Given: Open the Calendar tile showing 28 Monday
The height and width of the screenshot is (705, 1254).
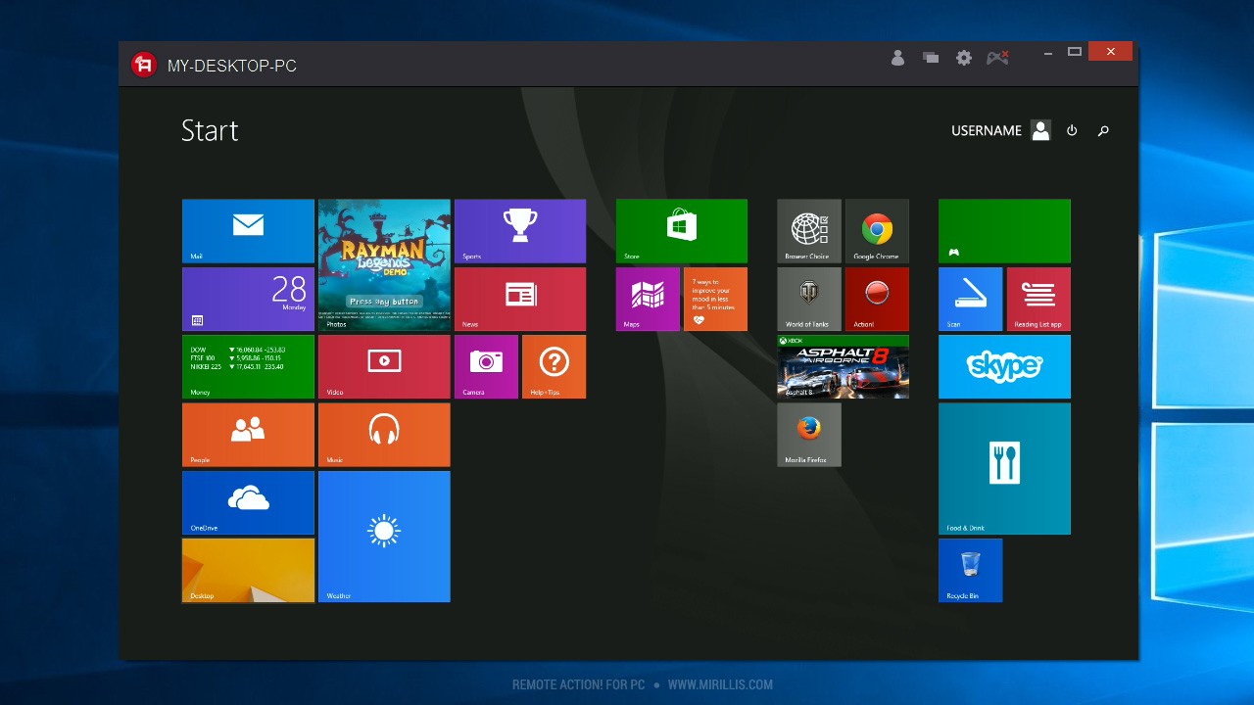Looking at the screenshot, I should pos(248,299).
